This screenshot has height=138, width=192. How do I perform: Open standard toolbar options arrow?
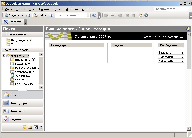coord(99,16)
